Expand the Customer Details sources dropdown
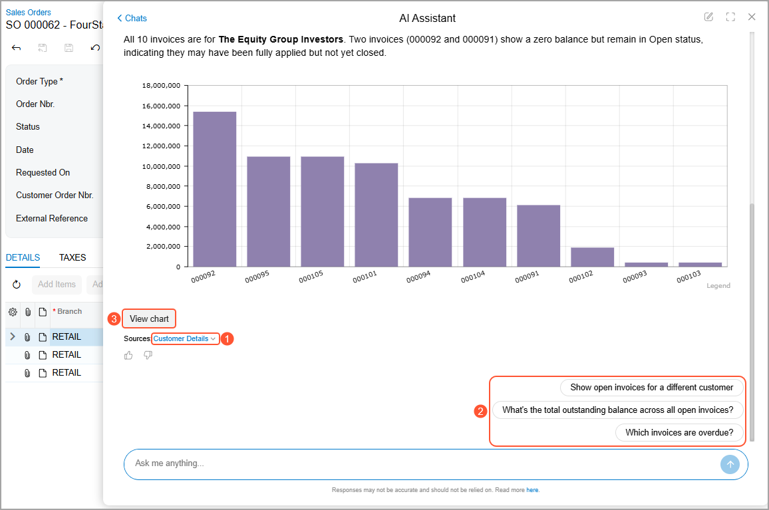Image resolution: width=769 pixels, height=510 pixels. [x=184, y=339]
